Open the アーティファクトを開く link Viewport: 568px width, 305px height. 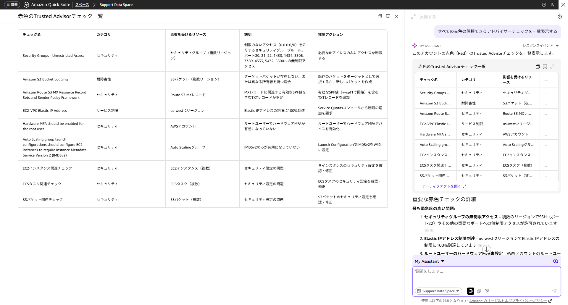tap(441, 186)
